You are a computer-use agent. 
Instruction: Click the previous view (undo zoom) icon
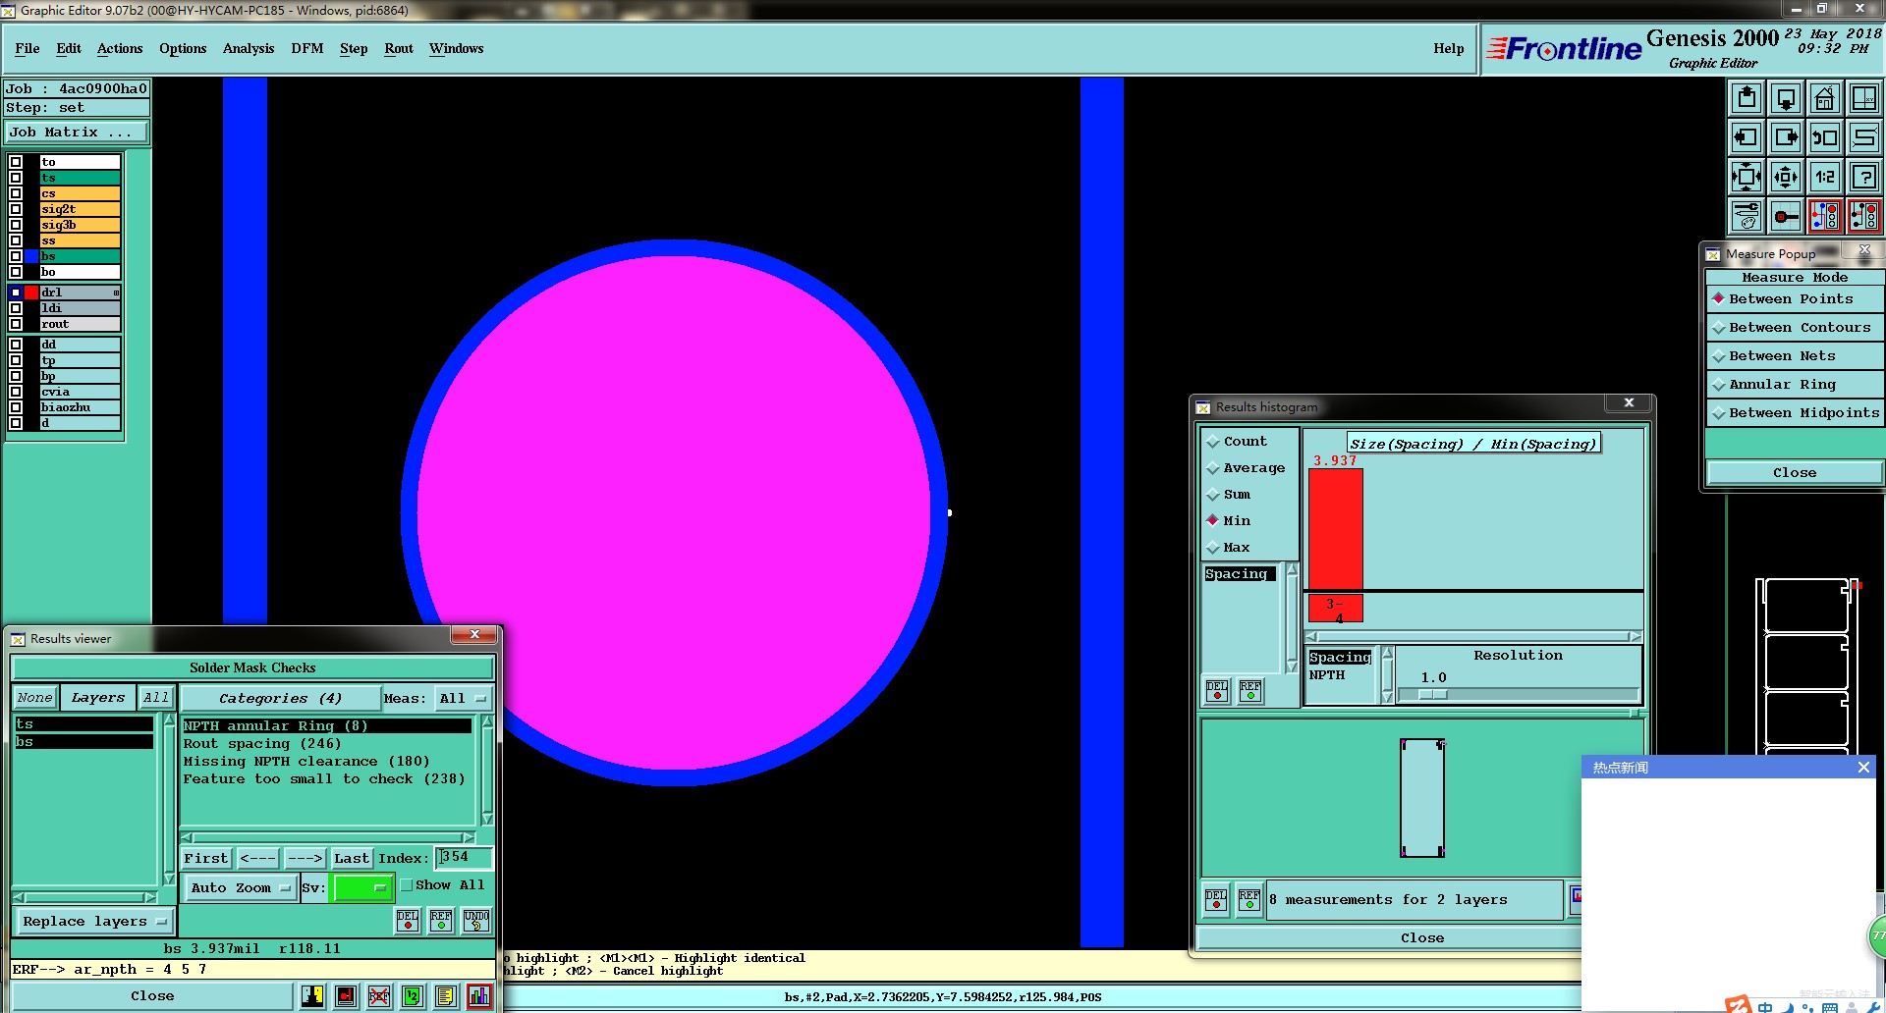(1824, 137)
